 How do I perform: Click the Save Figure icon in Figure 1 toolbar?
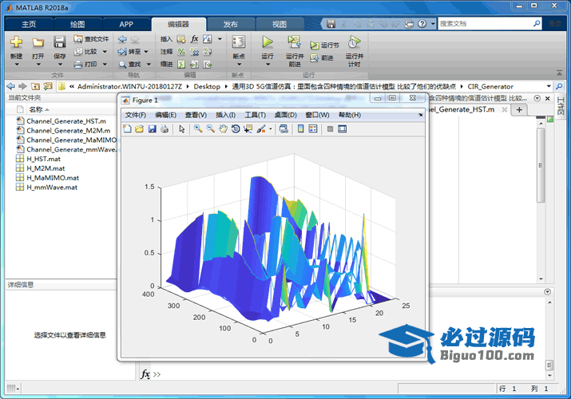153,128
